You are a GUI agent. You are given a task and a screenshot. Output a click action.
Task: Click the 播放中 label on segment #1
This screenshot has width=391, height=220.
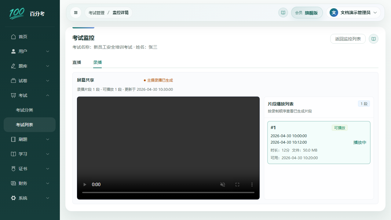pos(360,142)
